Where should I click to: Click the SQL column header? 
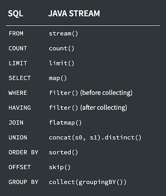15,13
